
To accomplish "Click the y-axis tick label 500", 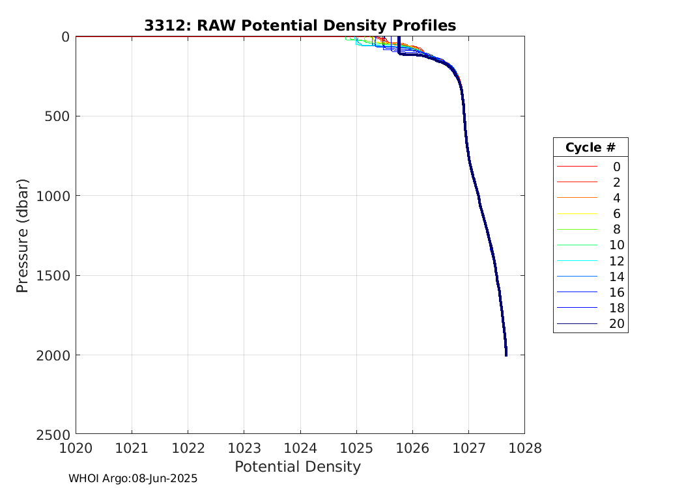I will tap(57, 116).
